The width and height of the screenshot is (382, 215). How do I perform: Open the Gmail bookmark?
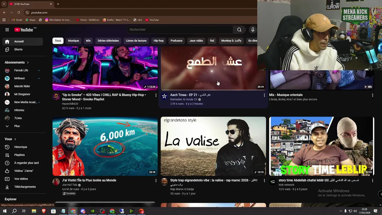click(x=17, y=20)
